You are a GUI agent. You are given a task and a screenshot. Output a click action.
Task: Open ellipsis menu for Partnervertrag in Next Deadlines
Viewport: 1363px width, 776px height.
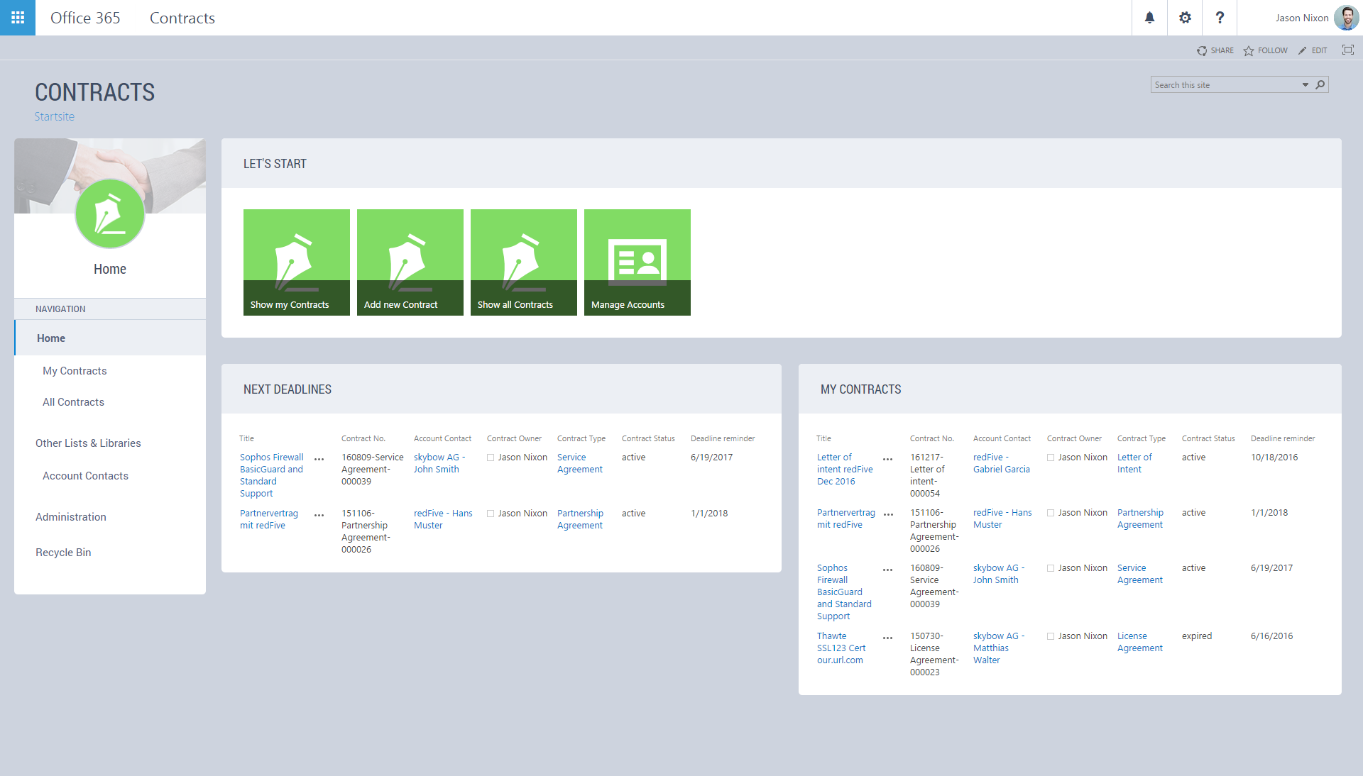pos(319,515)
